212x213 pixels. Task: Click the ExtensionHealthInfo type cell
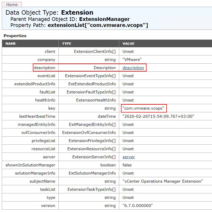tap(96, 100)
